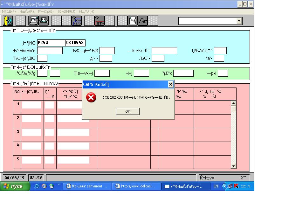Click the Kaspersky red K tray icon
Image resolution: width=289 pixels, height=217 pixels.
point(236,186)
